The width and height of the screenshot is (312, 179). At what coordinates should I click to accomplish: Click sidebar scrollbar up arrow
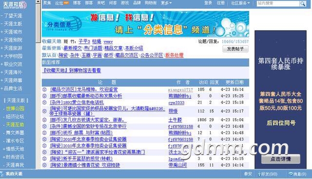click(38, 2)
